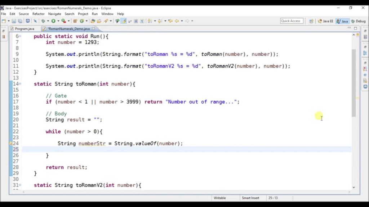Click the Outline view icon in right trim

click(x=365, y=53)
